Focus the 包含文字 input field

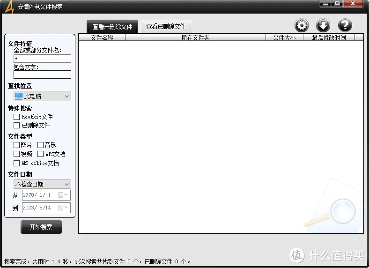pyautogui.click(x=42, y=74)
